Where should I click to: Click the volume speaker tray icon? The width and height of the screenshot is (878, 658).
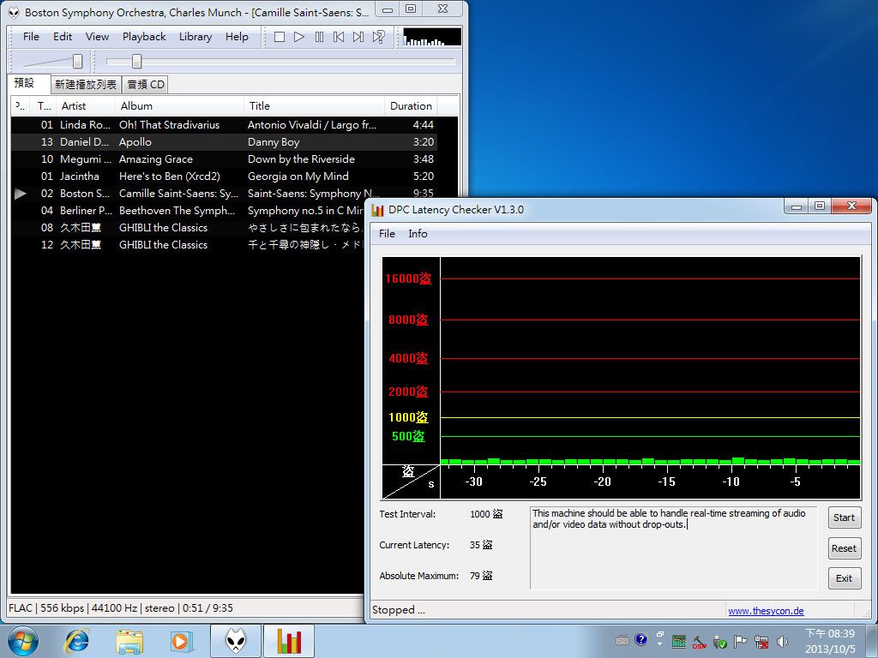(782, 642)
